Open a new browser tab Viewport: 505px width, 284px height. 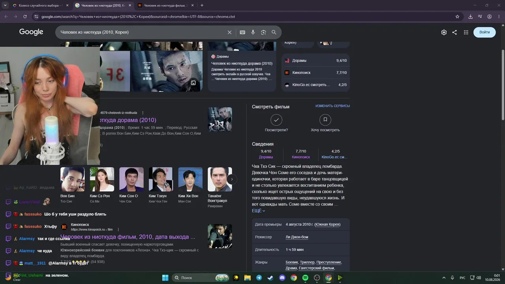tap(202, 6)
